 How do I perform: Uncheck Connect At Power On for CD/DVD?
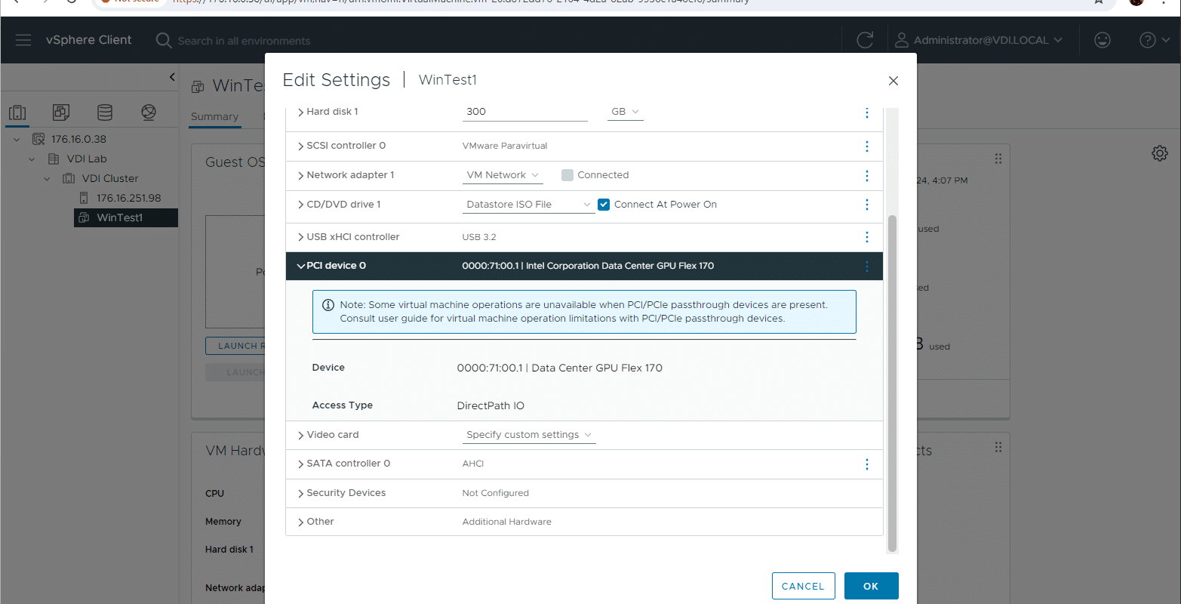[x=604, y=205]
